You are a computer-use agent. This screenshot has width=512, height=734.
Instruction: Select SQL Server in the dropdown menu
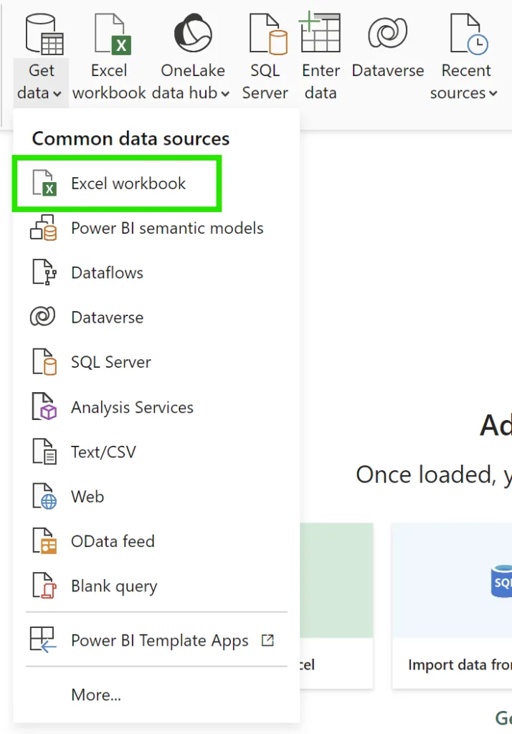click(156, 362)
